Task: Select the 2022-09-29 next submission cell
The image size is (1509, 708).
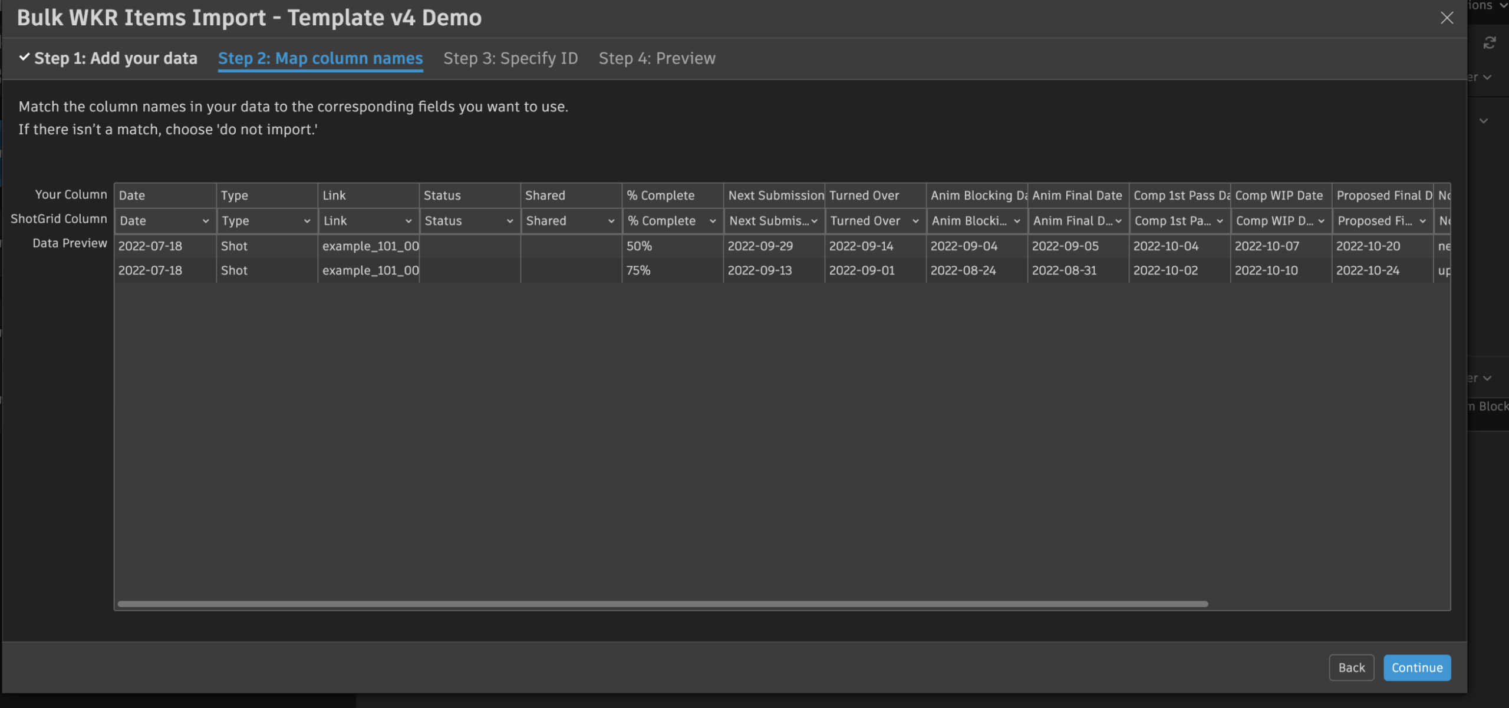Action: 773,246
